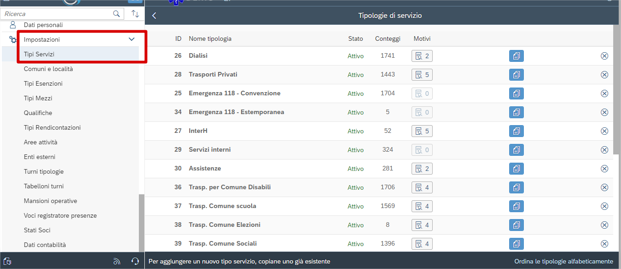Click the Attivo status for Servizi interni
Image resolution: width=621 pixels, height=269 pixels.
(356, 150)
